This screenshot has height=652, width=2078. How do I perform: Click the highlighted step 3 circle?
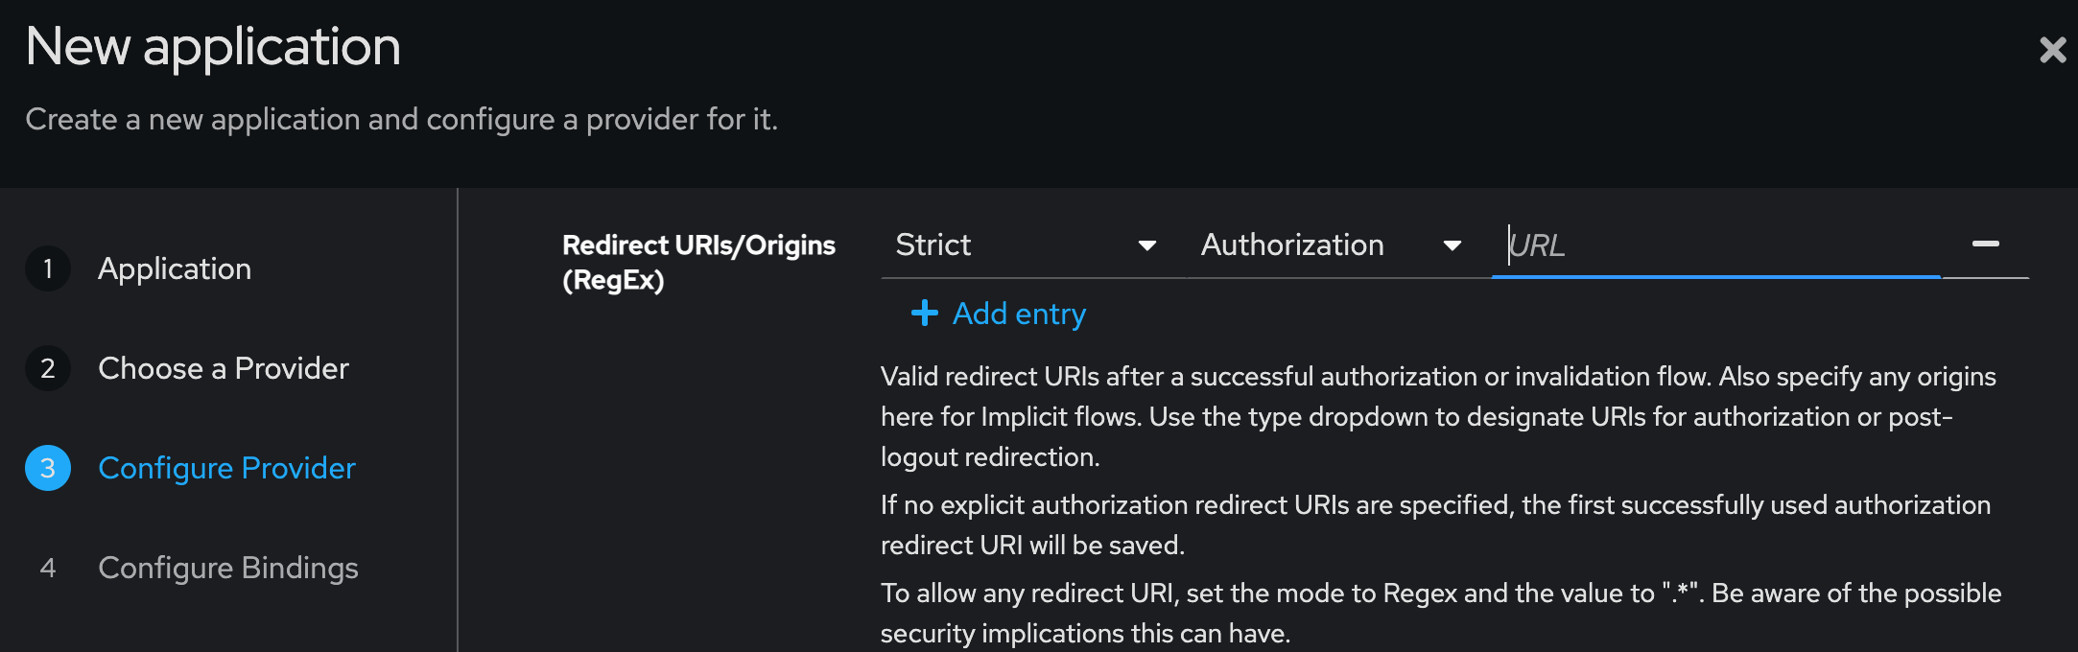[x=48, y=468]
